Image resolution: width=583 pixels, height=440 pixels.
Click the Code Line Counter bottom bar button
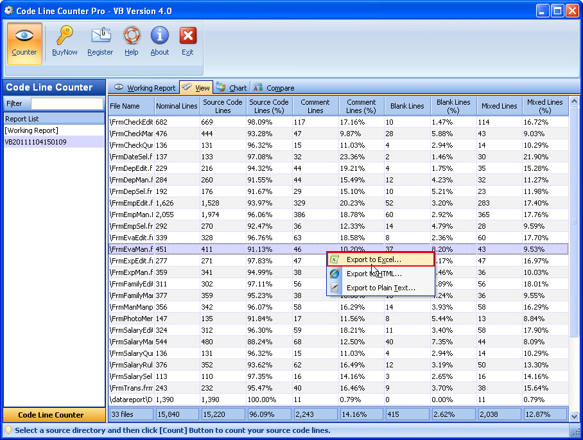55,414
